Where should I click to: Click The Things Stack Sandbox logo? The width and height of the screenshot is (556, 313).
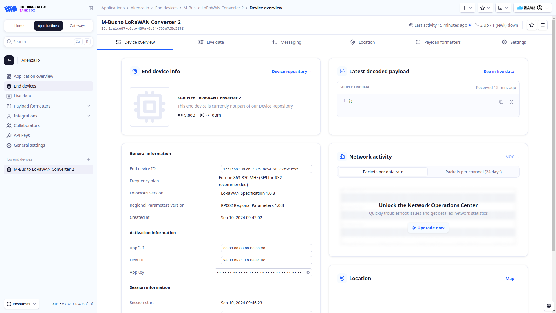25,8
